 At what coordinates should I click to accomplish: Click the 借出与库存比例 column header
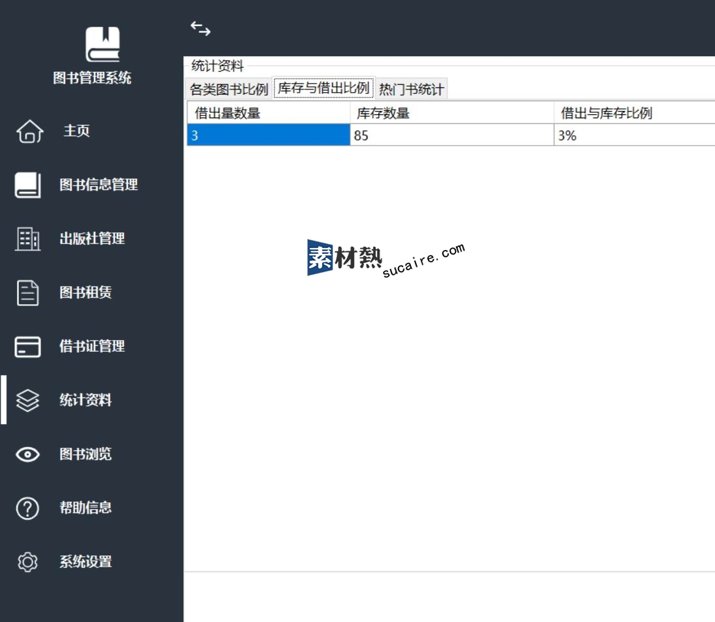pyautogui.click(x=634, y=113)
